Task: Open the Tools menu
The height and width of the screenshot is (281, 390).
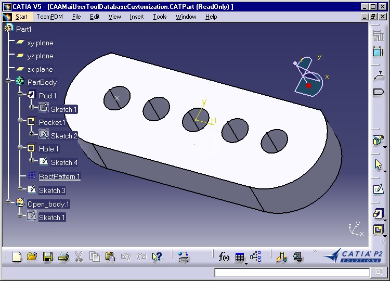Action: 160,17
